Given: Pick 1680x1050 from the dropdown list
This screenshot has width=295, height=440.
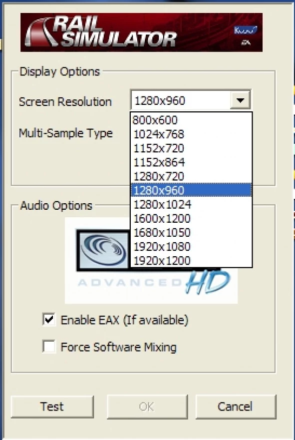Looking at the screenshot, I should [192, 232].
